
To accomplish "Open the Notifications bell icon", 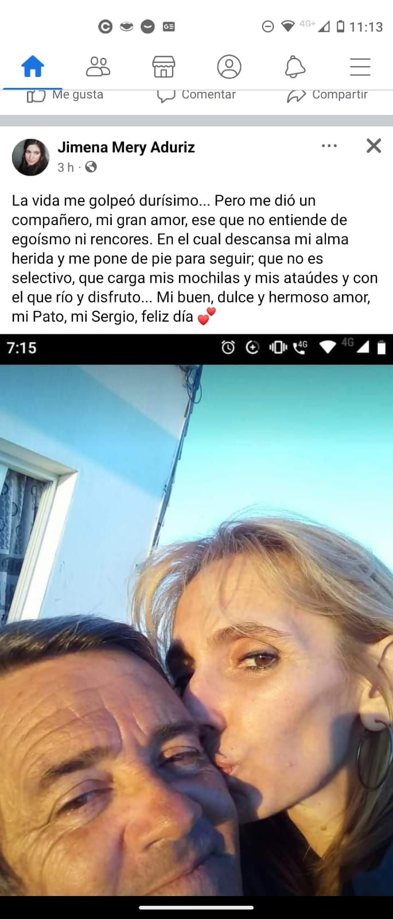I will pos(295,67).
